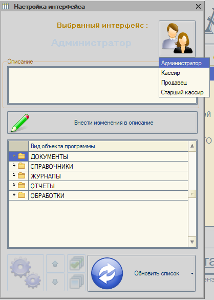Image resolution: width=214 pixels, height=300 pixels.
Task: Open the Обновить список dropdown arrow
Action: pyautogui.click(x=192, y=274)
